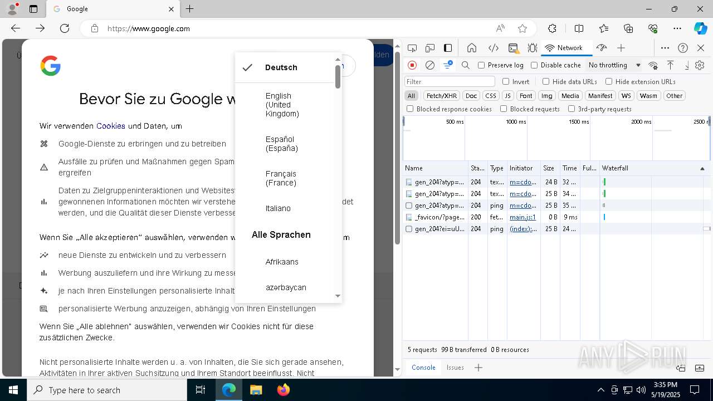Open File Explorer from taskbar
This screenshot has height=401, width=713.
click(256, 390)
